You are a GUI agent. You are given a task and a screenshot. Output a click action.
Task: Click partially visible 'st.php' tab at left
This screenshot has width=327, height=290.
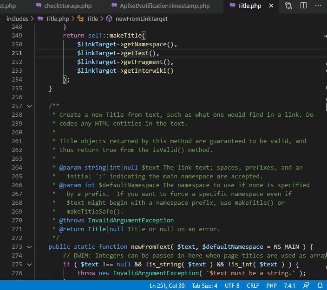(8, 6)
